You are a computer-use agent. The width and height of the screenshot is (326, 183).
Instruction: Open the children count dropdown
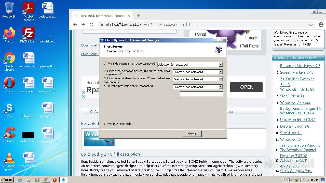tap(198, 79)
